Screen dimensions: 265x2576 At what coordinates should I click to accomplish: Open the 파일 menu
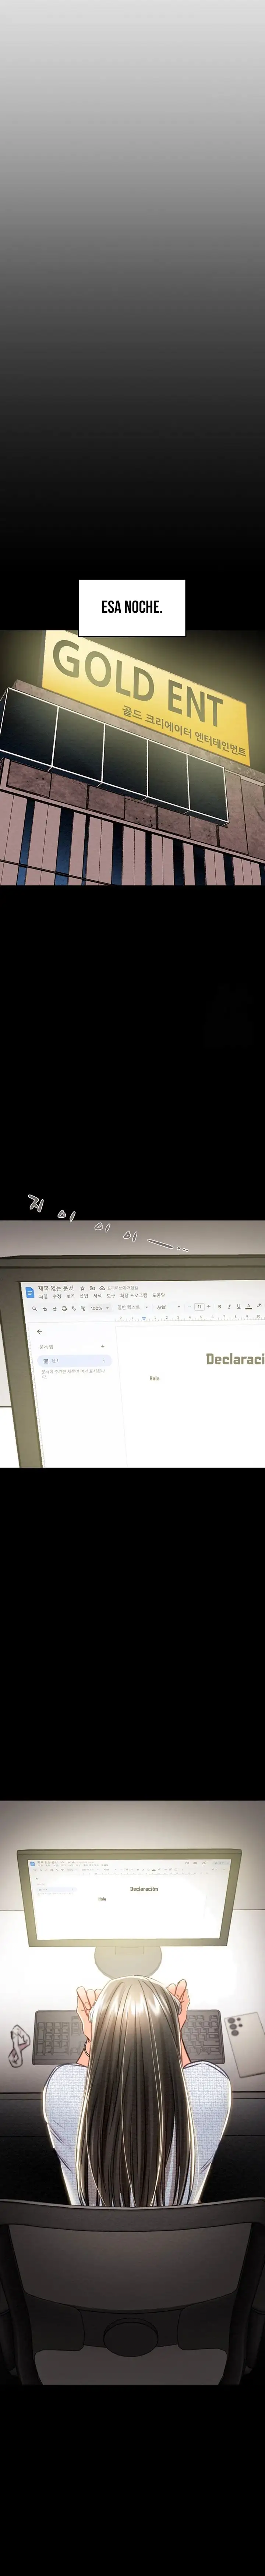click(x=43, y=1297)
